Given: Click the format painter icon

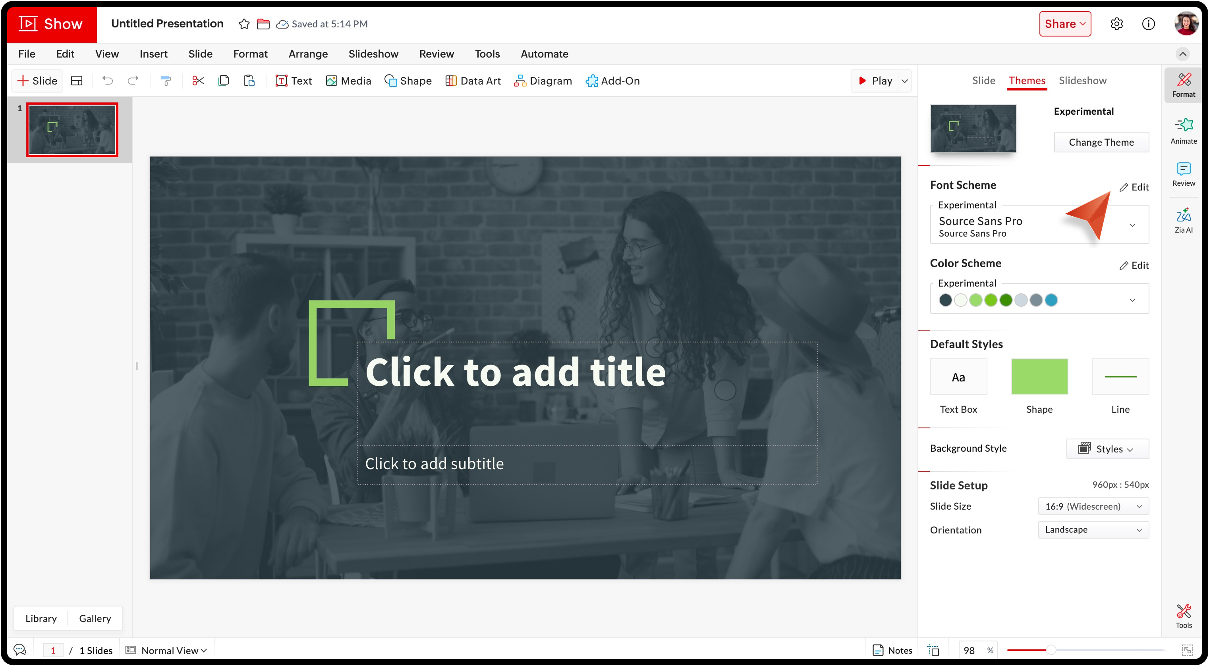Looking at the screenshot, I should point(166,81).
